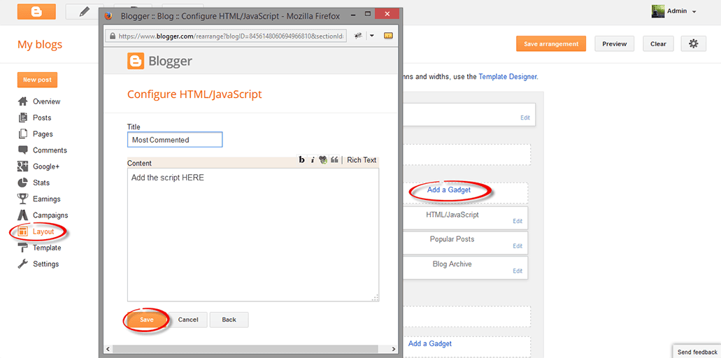Click the italic formatting icon

[x=313, y=160]
